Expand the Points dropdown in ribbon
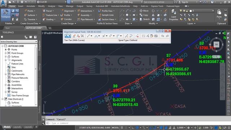The height and width of the screenshot is (130, 231). pos(35,11)
